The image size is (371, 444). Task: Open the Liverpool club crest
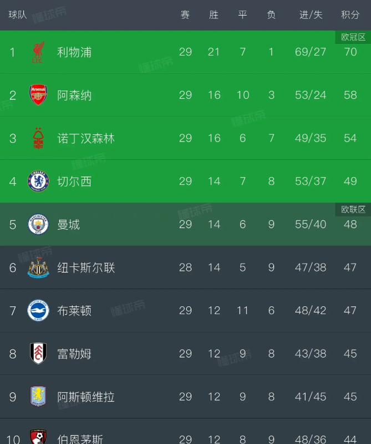pyautogui.click(x=38, y=52)
